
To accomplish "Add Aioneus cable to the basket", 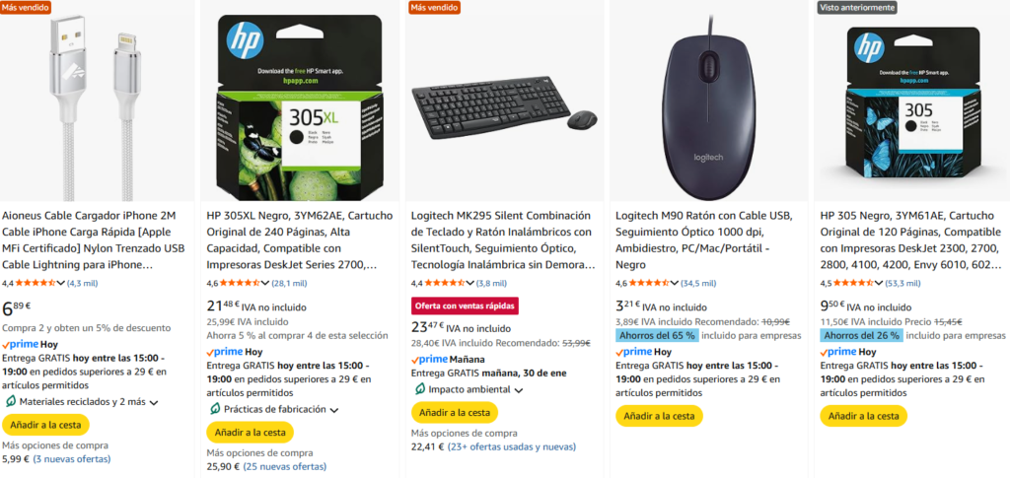I will tap(45, 425).
